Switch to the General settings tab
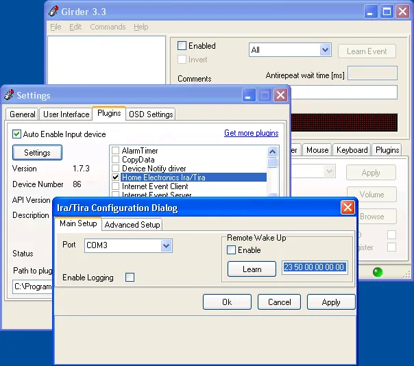The image size is (414, 366). pos(23,114)
